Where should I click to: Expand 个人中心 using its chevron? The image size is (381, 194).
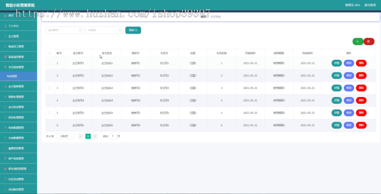pos(33,26)
